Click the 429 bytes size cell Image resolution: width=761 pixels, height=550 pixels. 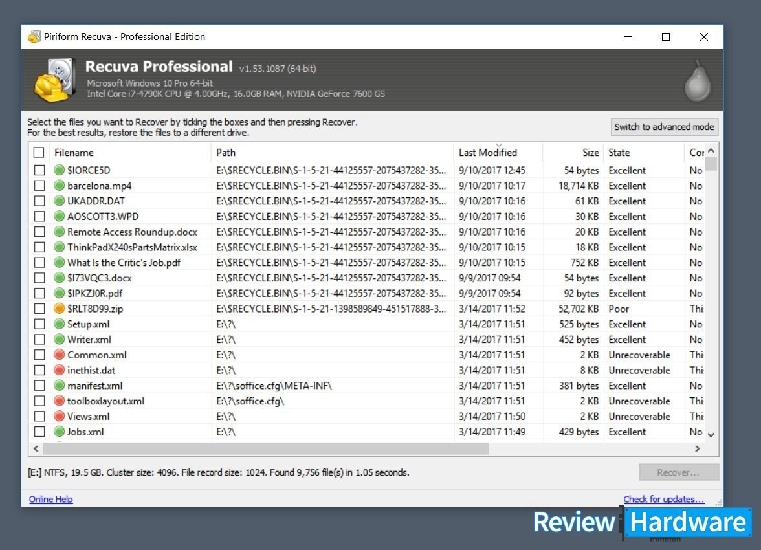click(579, 432)
